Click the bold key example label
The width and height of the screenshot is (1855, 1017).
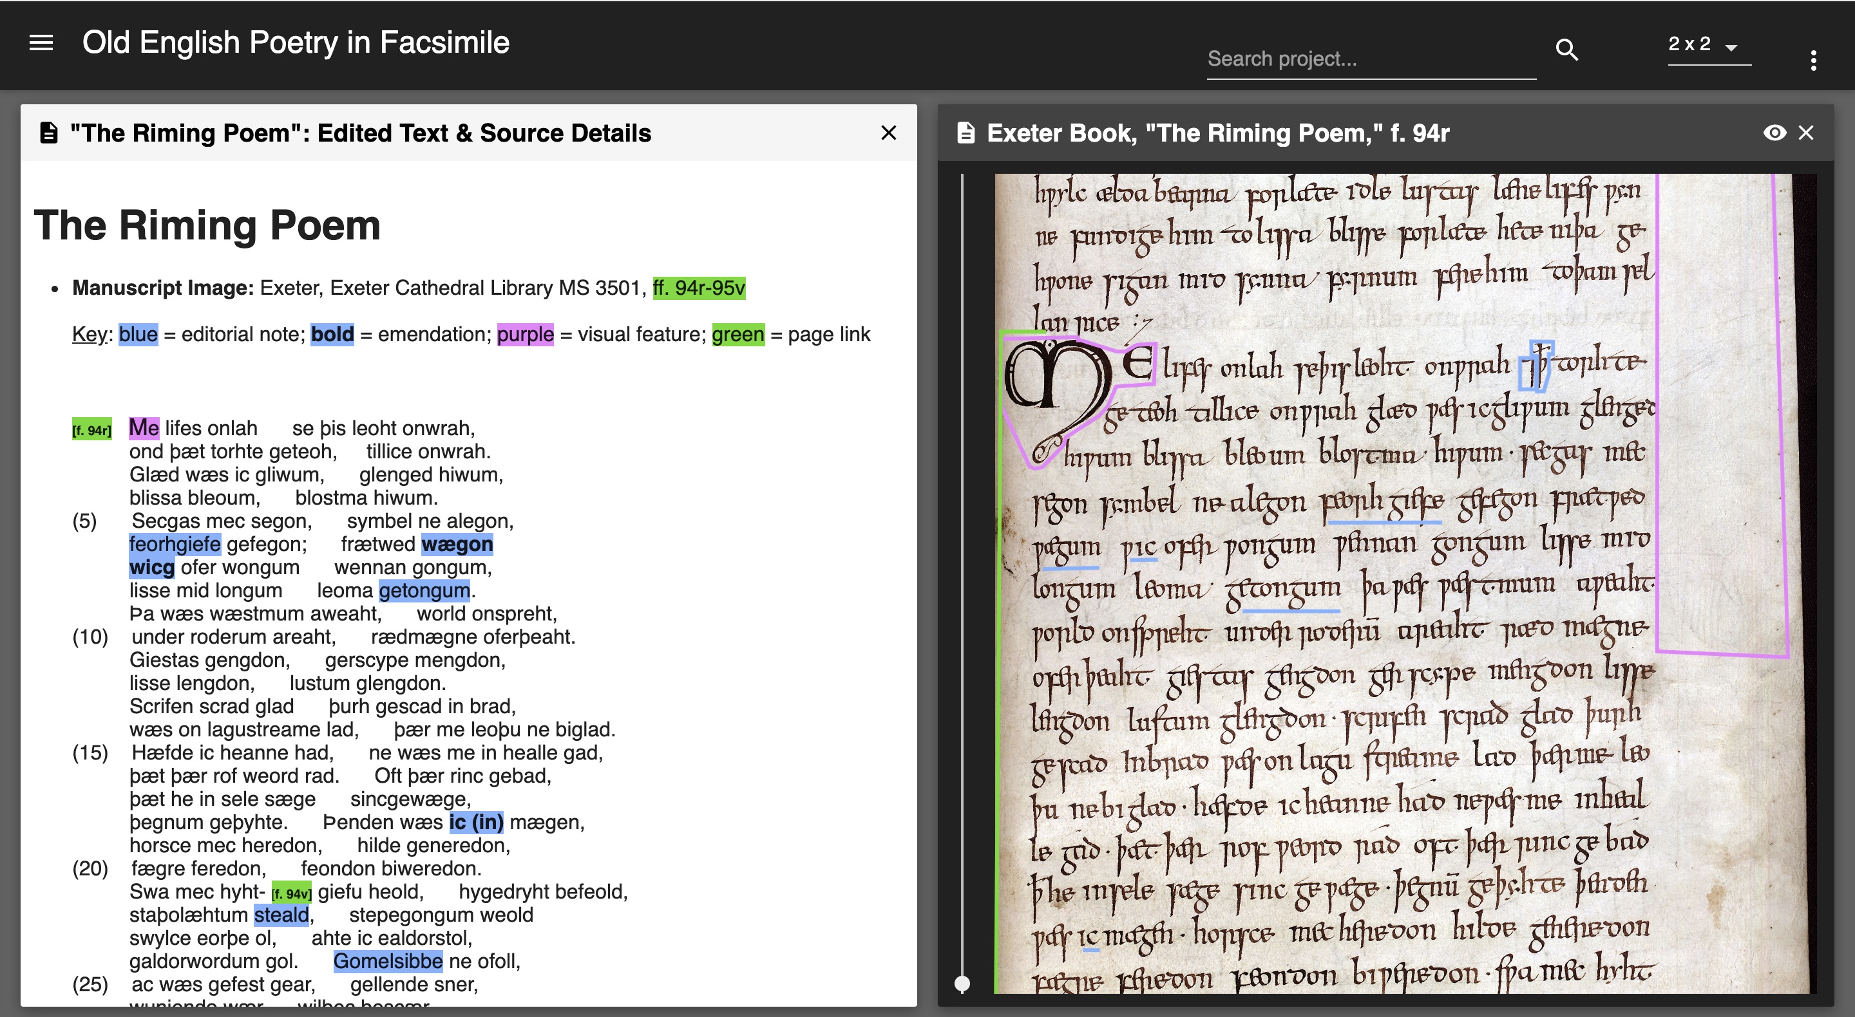(332, 334)
